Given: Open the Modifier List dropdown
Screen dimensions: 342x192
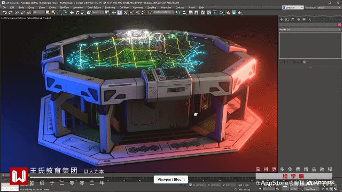Looking at the screenshot, I should pyautogui.click(x=310, y=29).
